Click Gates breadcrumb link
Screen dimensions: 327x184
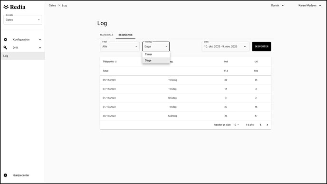52,5
